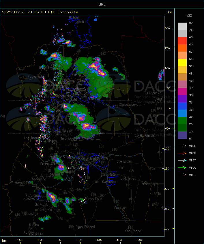Select the gold 48-51 dBZ swatch
Viewport: 204px width, 244px height.
click(182, 70)
